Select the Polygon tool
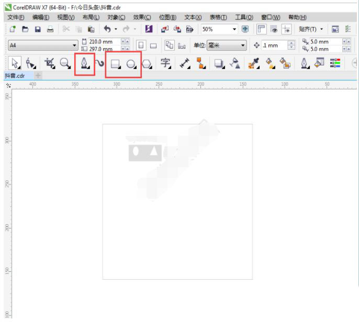This screenshot has height=322, width=359. click(147, 64)
